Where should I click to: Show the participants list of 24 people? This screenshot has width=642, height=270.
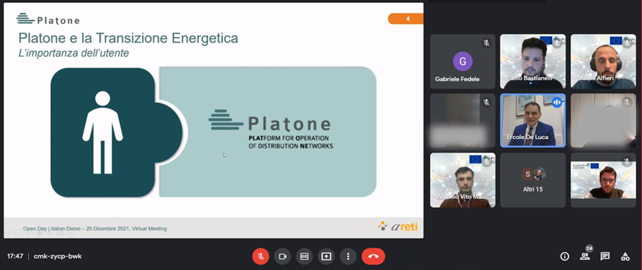tap(585, 256)
